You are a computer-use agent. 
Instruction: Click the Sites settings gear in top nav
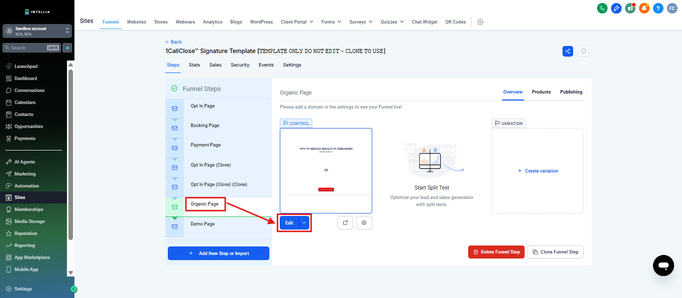(480, 22)
